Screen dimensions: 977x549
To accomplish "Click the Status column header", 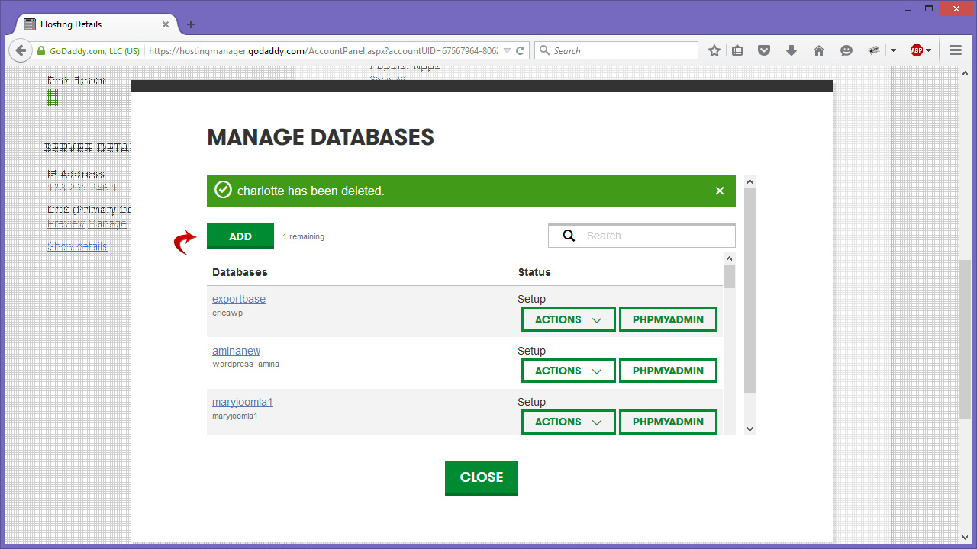I will click(534, 272).
